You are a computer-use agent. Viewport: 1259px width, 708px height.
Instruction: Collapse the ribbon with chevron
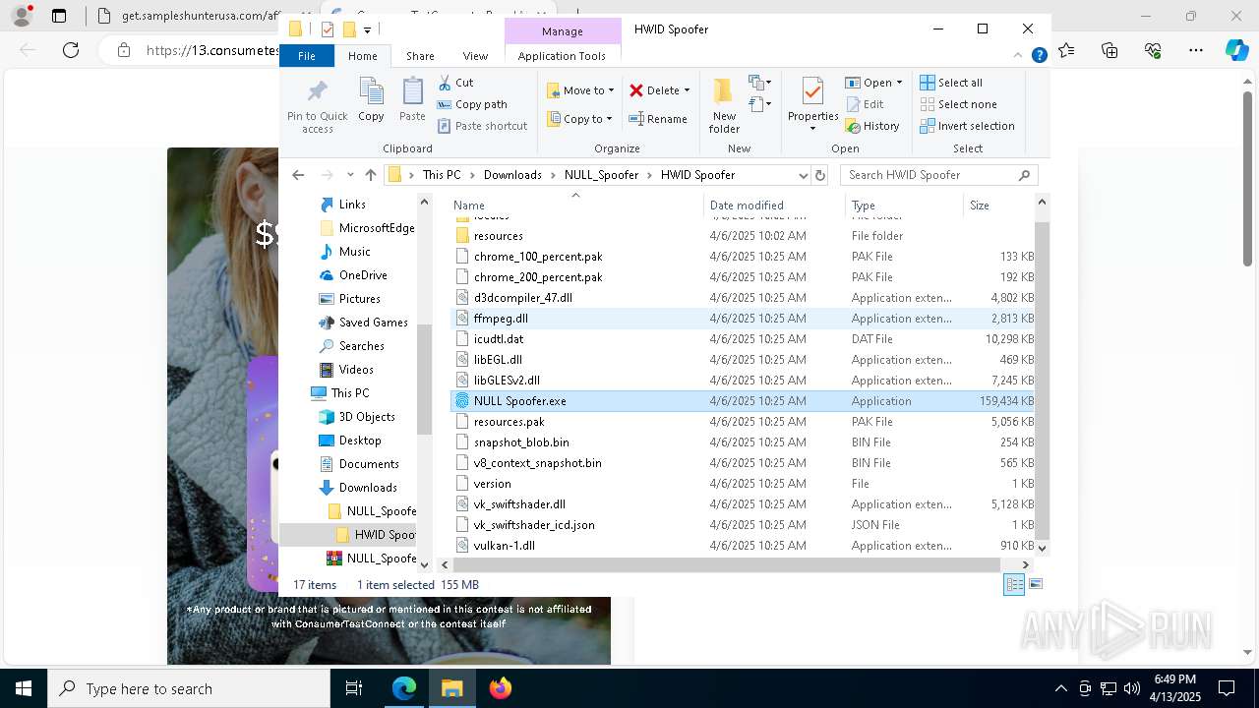pyautogui.click(x=1018, y=56)
